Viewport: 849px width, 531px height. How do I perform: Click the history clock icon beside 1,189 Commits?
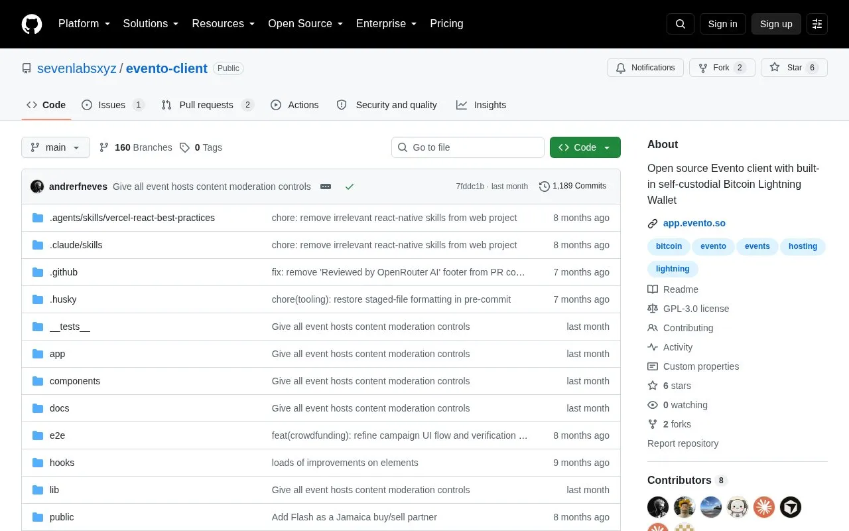545,187
